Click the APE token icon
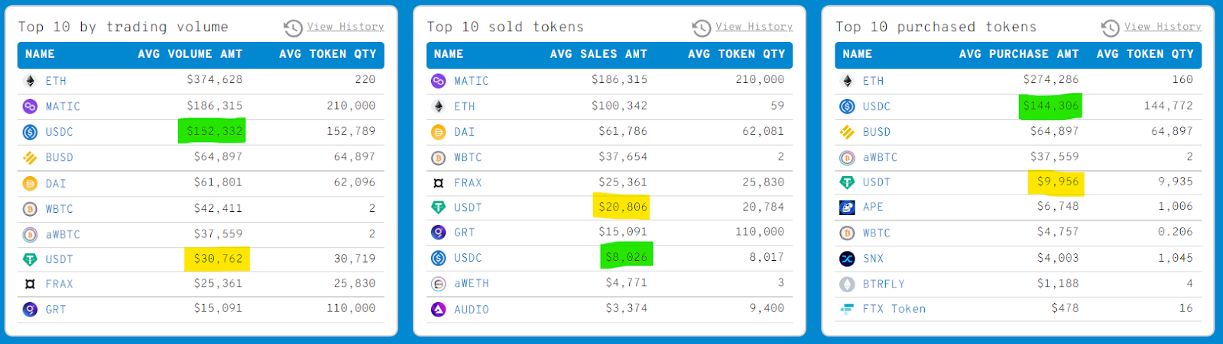 (x=847, y=207)
